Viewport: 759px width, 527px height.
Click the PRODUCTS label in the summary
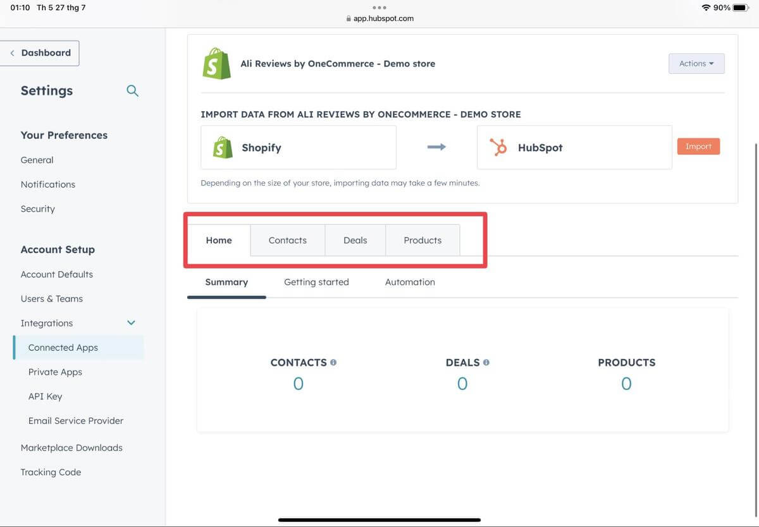point(627,363)
